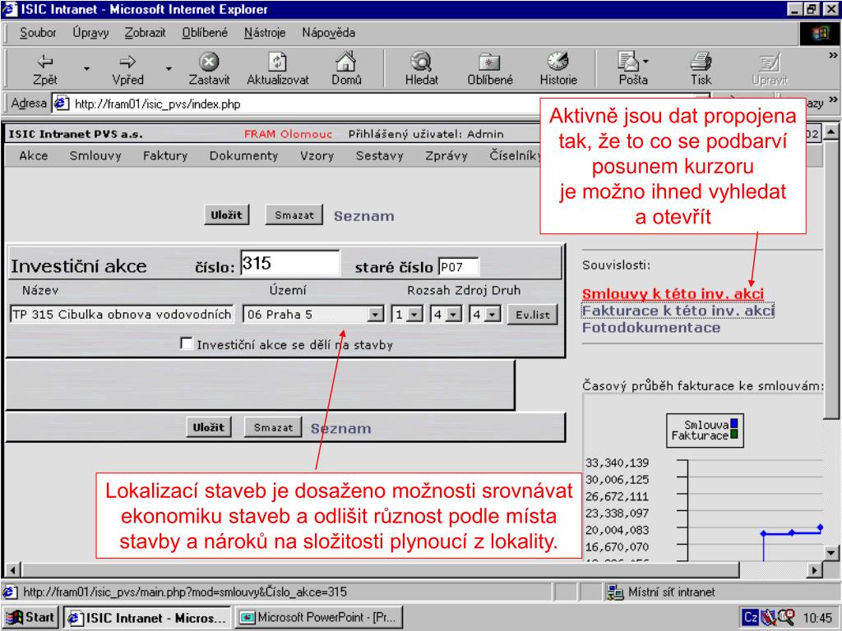Viewport: 842px width, 631px height.
Task: Switch to Microsoft PowerPoint taskbar button
Action: (320, 618)
